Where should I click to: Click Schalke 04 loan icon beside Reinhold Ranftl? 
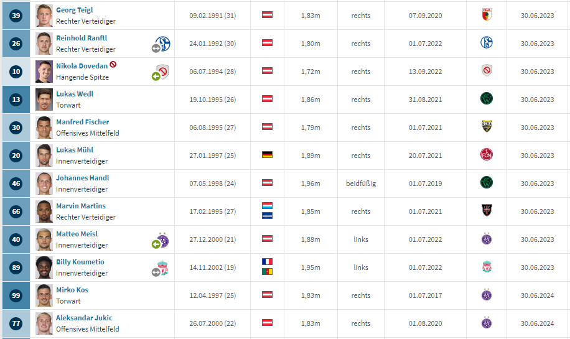161,44
